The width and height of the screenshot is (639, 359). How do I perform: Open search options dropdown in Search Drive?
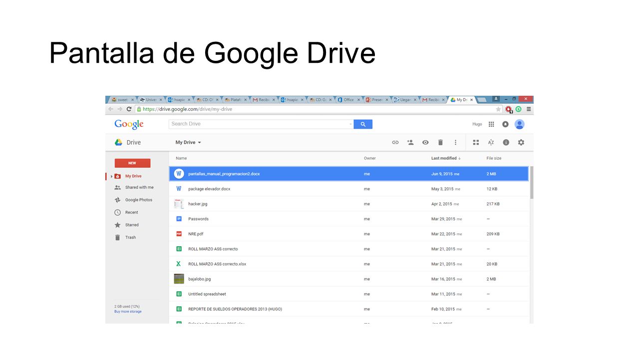point(350,124)
